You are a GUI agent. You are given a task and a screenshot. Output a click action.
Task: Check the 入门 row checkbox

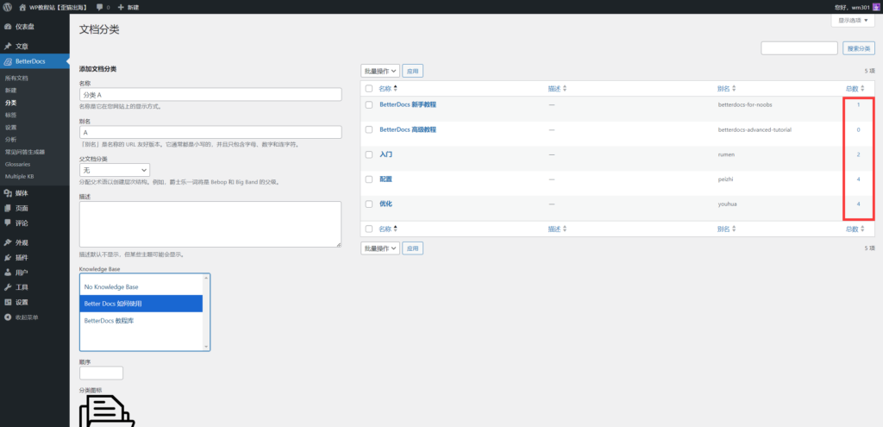(369, 154)
